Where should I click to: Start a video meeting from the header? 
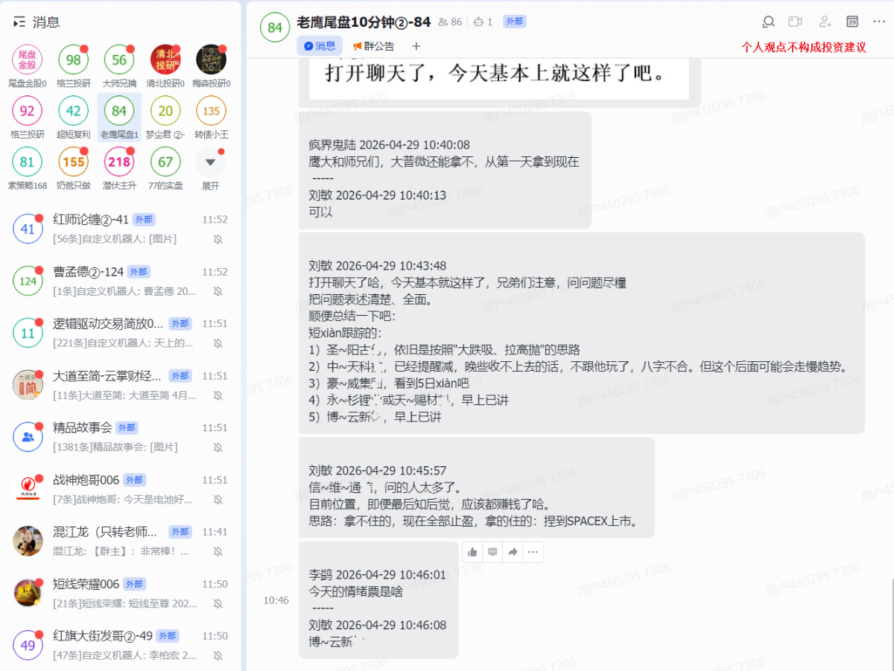click(796, 22)
